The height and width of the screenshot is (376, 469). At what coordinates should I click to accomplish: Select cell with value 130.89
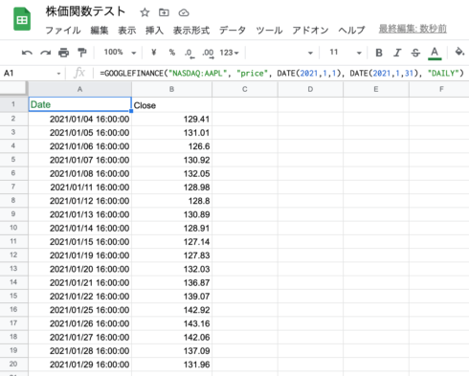tap(171, 214)
